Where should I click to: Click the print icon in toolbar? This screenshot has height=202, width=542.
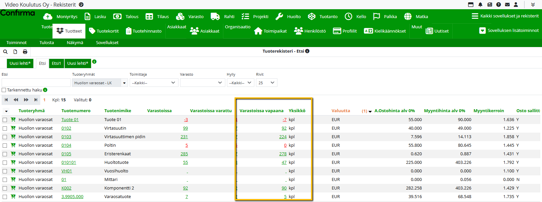click(x=25, y=52)
